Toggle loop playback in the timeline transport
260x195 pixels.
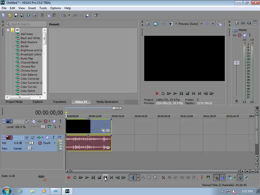[75, 177]
